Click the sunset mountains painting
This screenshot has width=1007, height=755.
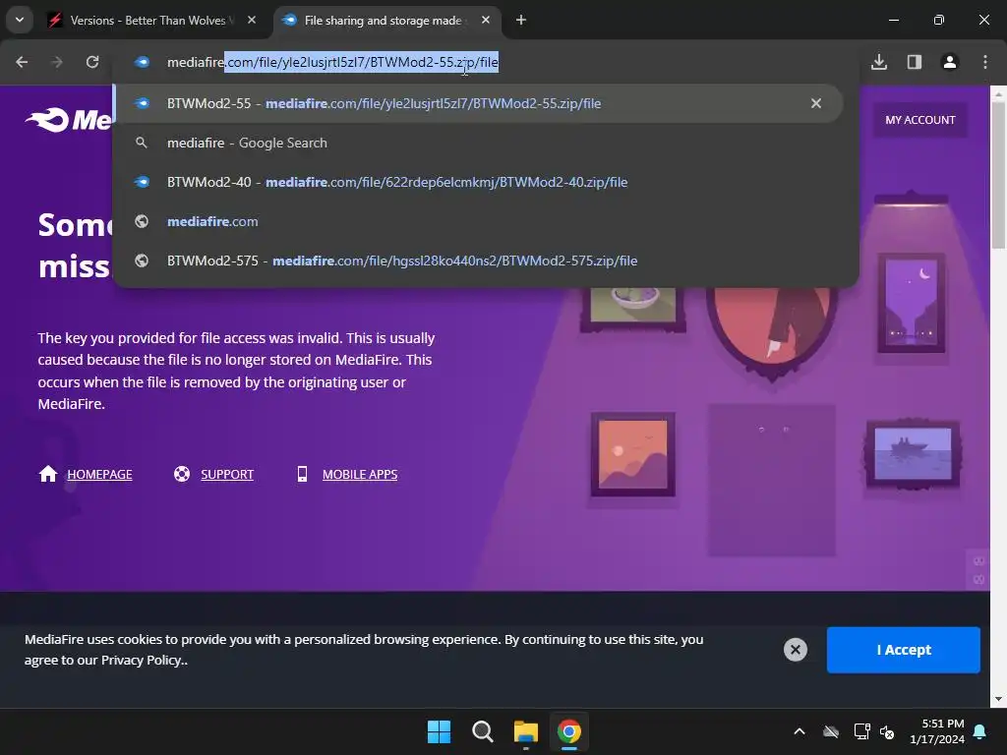click(632, 454)
